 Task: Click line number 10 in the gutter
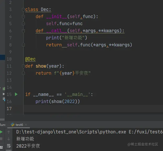(x=9, y=59)
